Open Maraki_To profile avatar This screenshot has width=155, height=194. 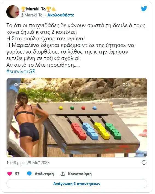tap(13, 12)
